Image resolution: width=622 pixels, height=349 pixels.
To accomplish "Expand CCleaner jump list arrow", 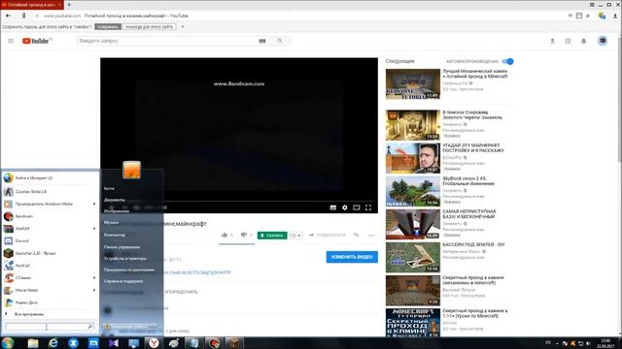I will pyautogui.click(x=94, y=278).
